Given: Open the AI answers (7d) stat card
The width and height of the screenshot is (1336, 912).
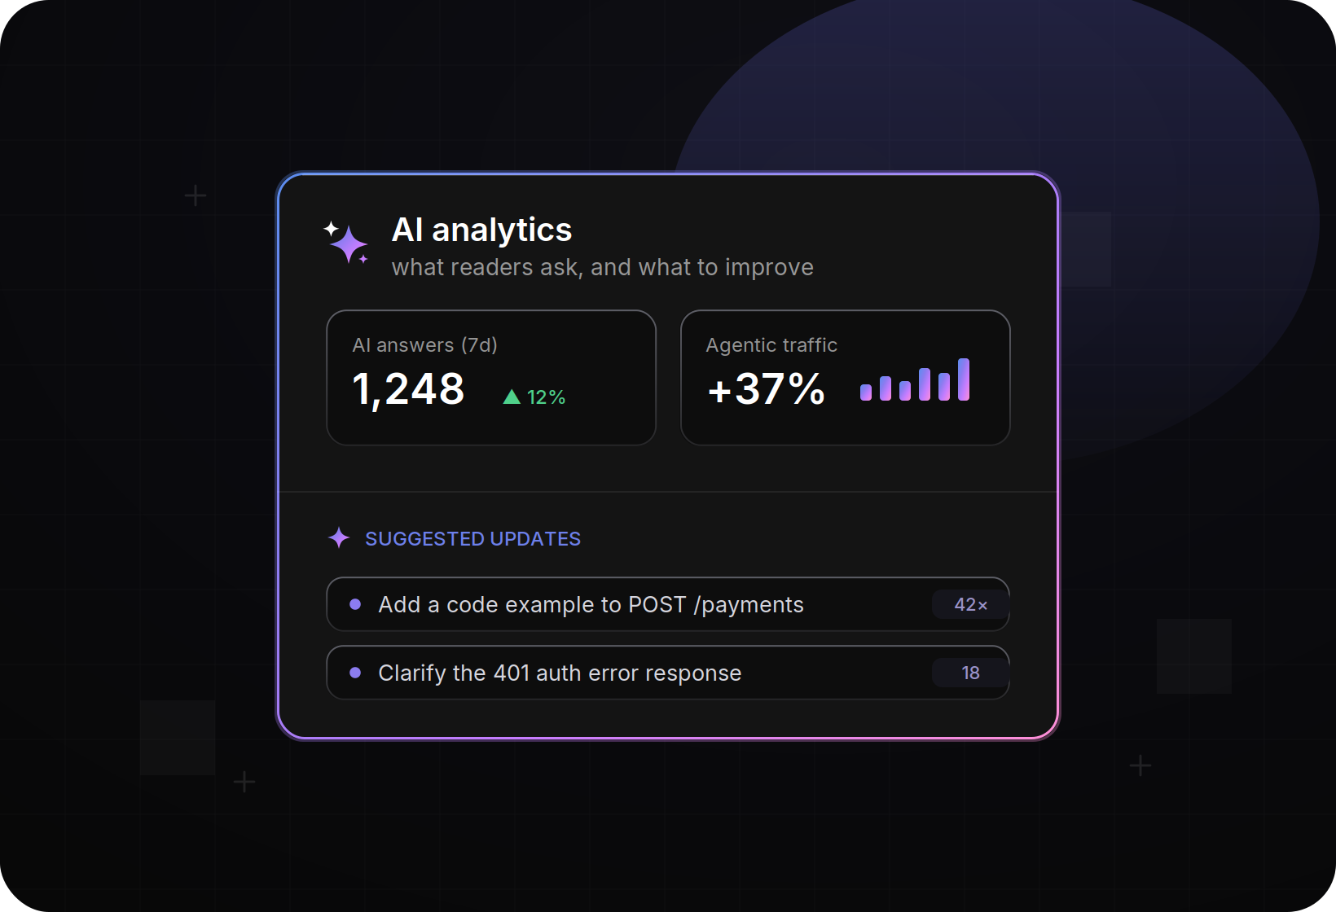Looking at the screenshot, I should (491, 378).
